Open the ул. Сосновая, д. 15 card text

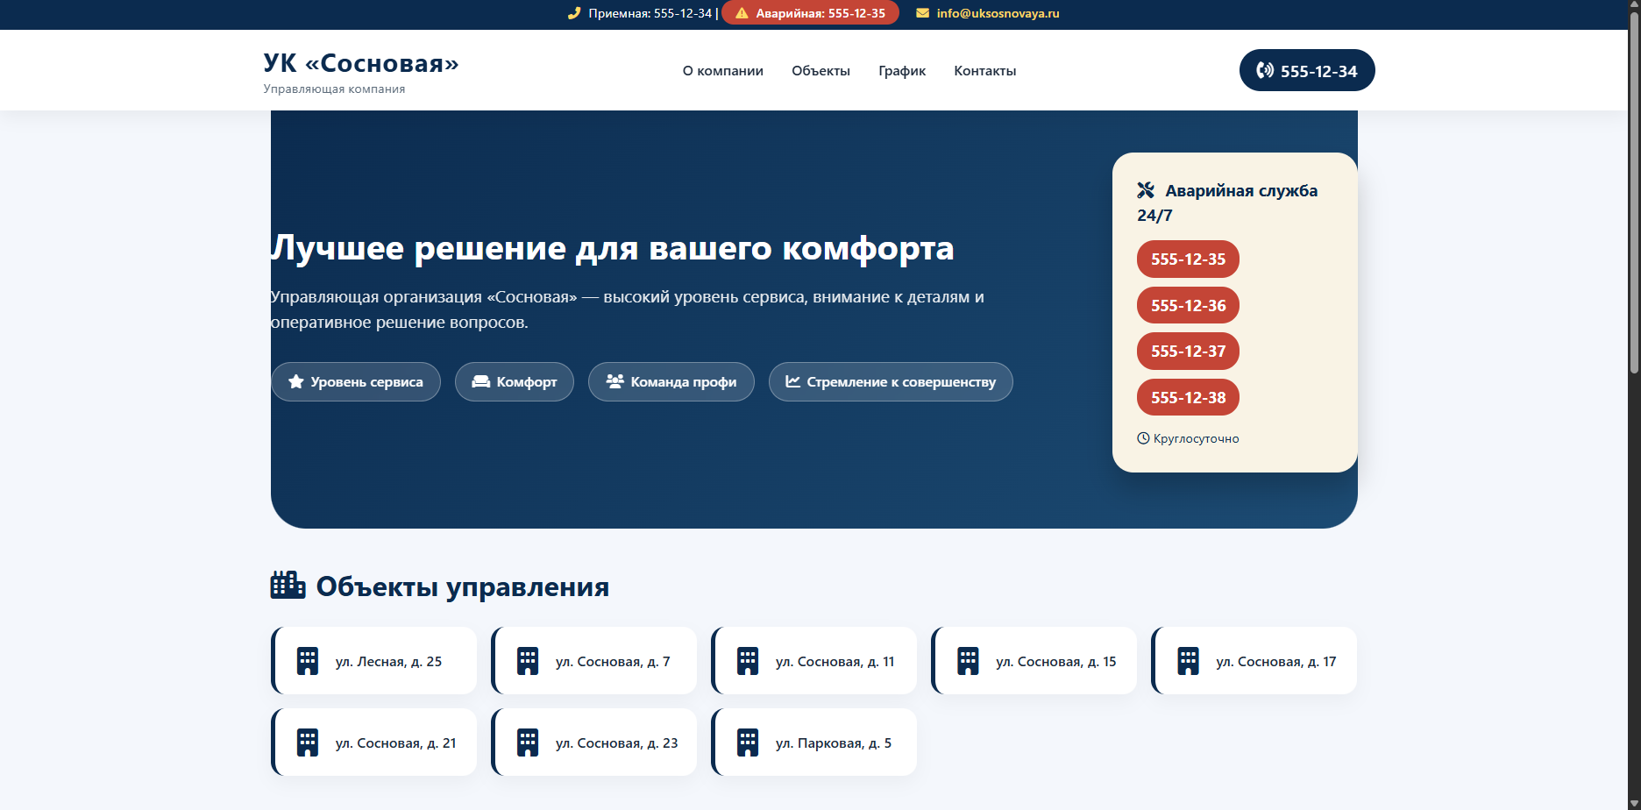pos(1055,662)
